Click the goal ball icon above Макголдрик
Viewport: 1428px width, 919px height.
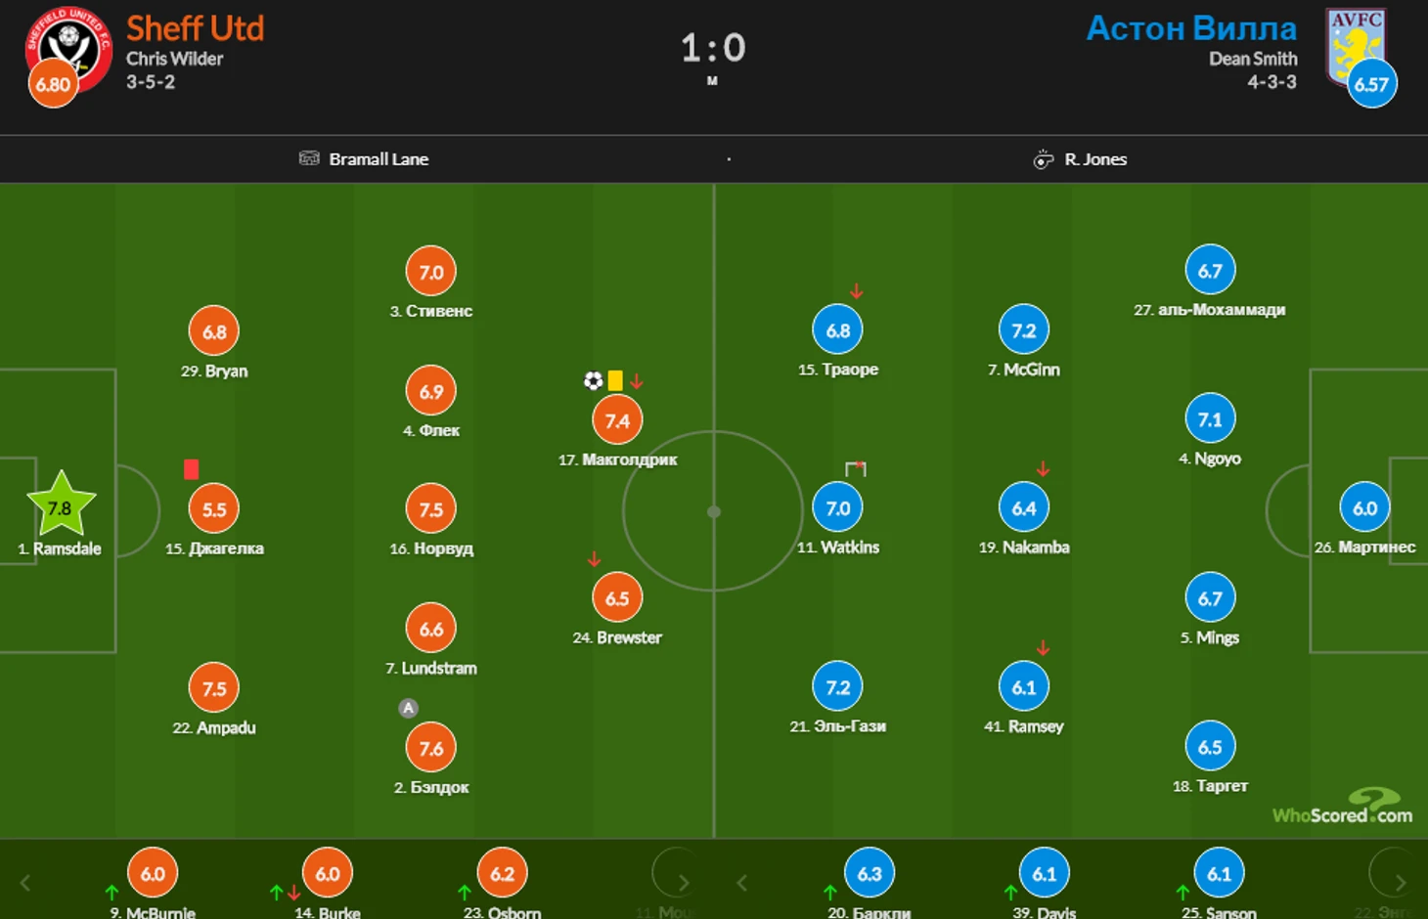pos(593,380)
